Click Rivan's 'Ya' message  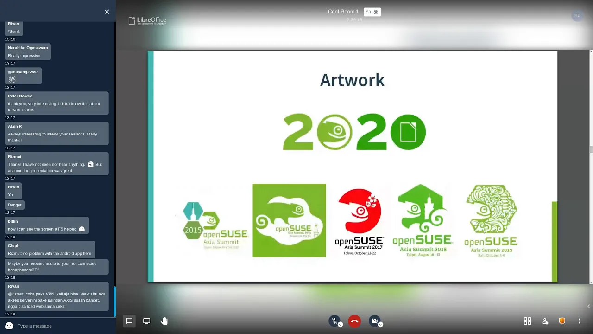(x=13, y=191)
